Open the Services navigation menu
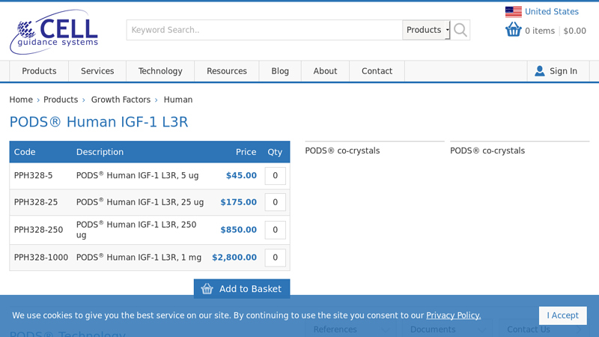599x337 pixels. pos(97,71)
